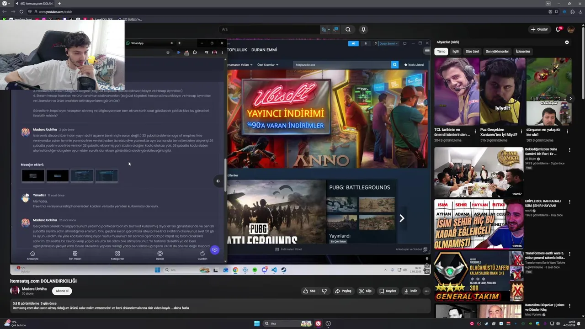
Task: Open options for Beklediğimizden Daha Samimi video
Action: click(569, 150)
